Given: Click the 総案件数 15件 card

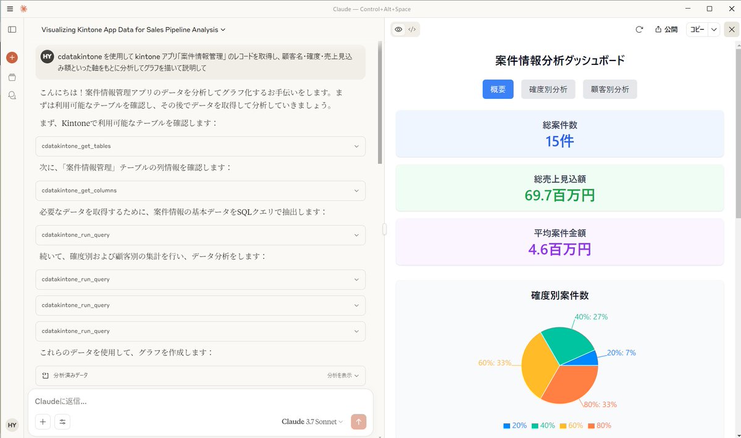Looking at the screenshot, I should pyautogui.click(x=559, y=133).
